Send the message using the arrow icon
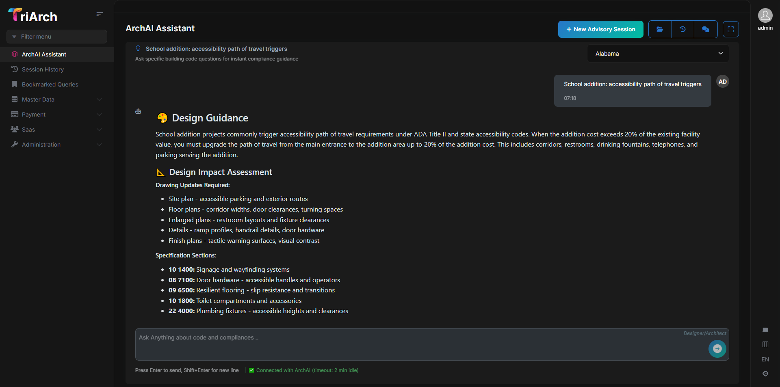The image size is (780, 387). tap(717, 349)
